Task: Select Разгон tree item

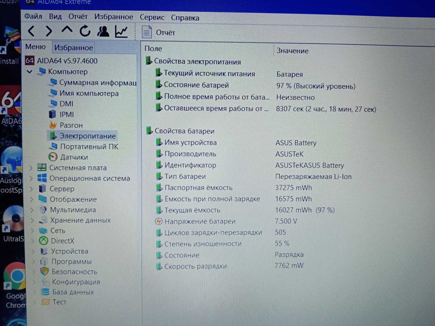Action: [x=66, y=125]
